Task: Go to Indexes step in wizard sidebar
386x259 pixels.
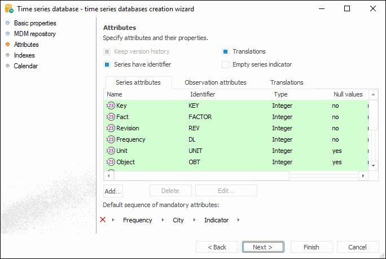Action: pos(24,55)
